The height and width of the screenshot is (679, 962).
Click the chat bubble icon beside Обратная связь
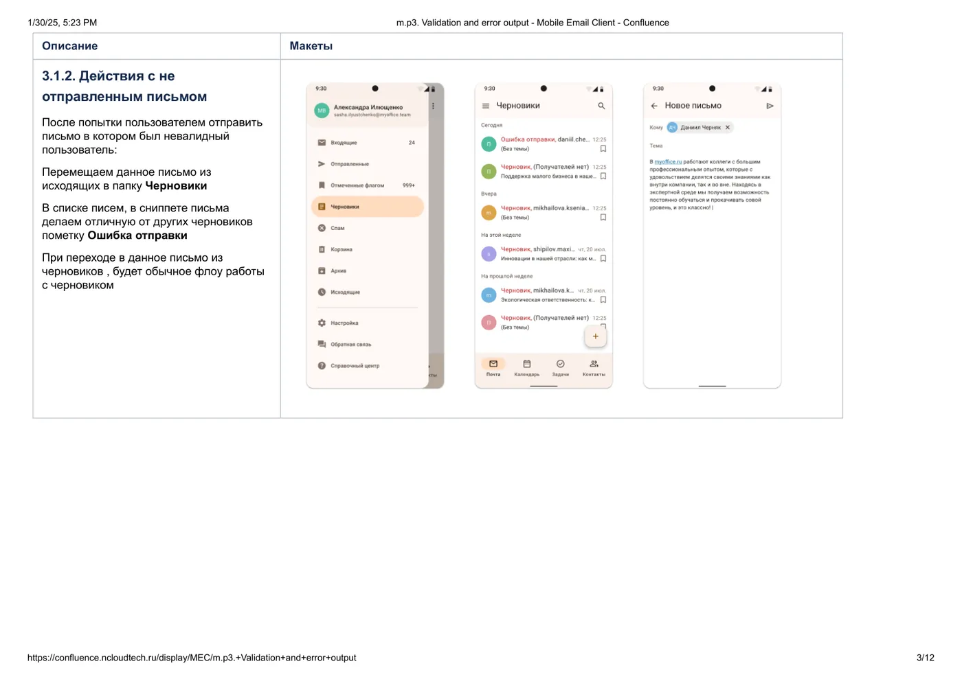pyautogui.click(x=322, y=344)
